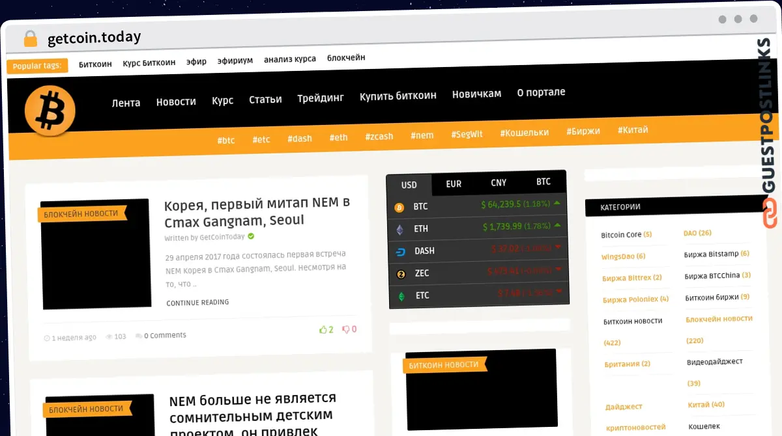This screenshot has height=436, width=782.
Task: Open article Корея, первый митап NEM
Action: click(257, 212)
